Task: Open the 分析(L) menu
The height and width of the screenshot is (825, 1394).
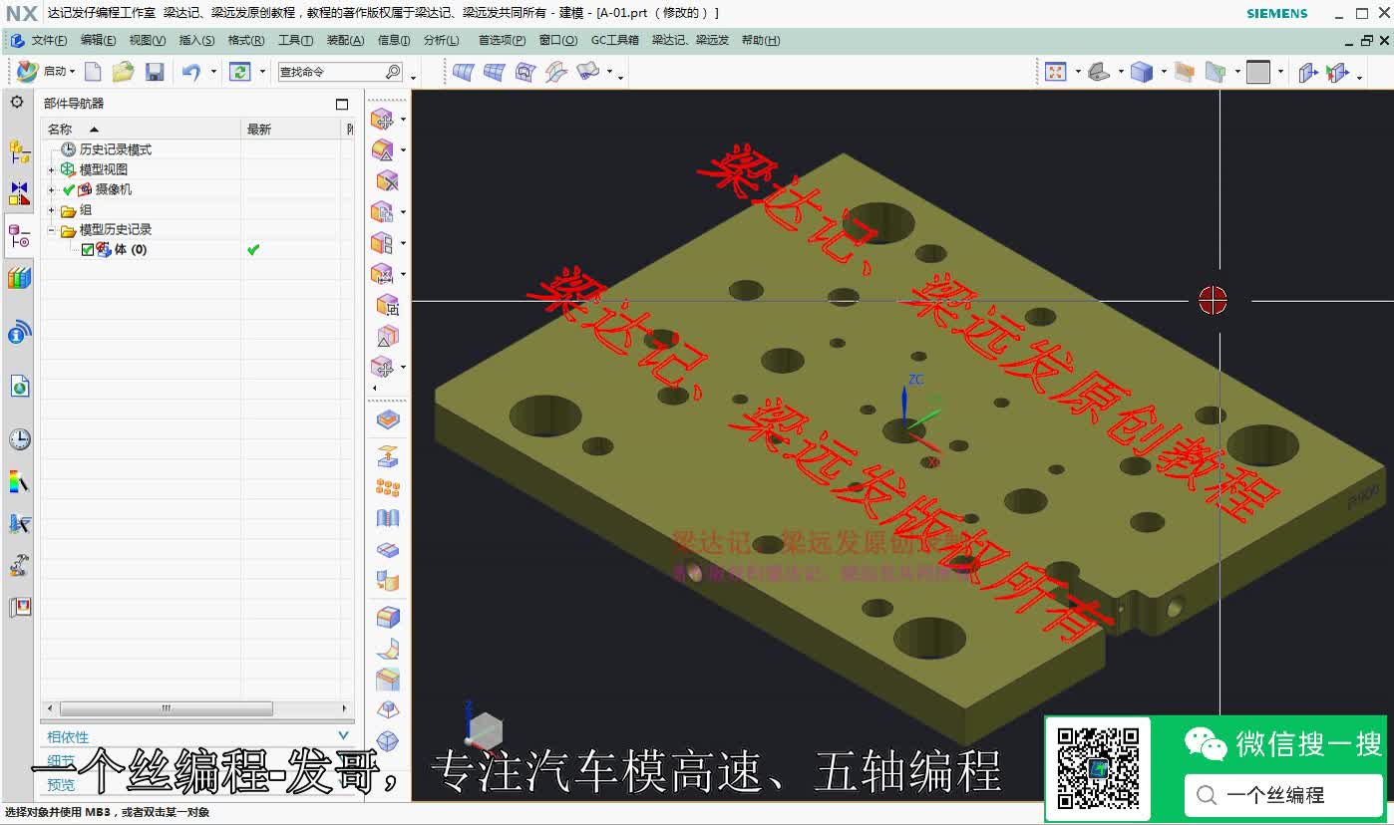Action: 442,41
